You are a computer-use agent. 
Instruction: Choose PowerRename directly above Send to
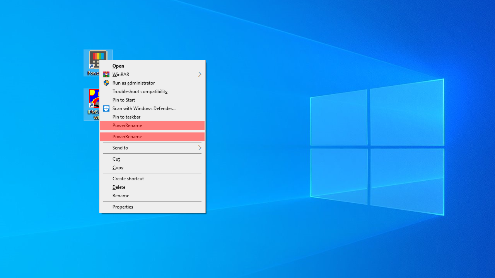pyautogui.click(x=152, y=137)
